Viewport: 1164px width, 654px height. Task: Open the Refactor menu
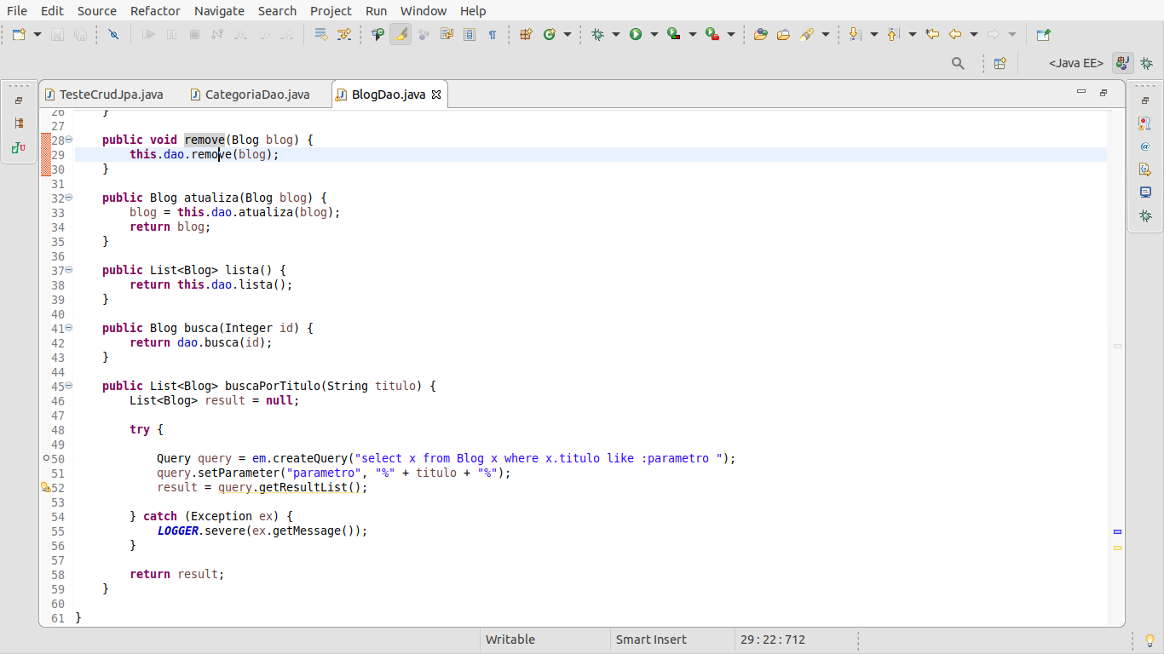click(155, 11)
